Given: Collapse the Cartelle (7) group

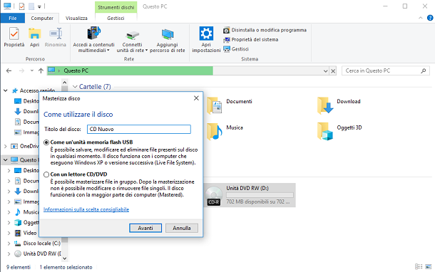Looking at the screenshot, I should (75, 87).
